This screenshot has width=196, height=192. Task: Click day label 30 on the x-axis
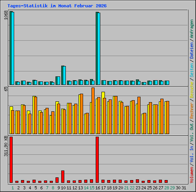pos(178,188)
